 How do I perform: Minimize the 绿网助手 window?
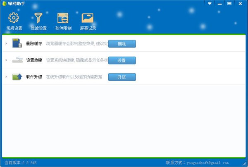pos(219,3)
